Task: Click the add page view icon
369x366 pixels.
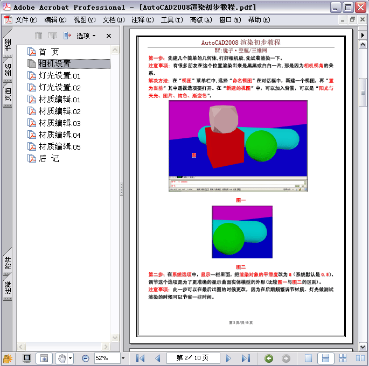Action: 44,358
